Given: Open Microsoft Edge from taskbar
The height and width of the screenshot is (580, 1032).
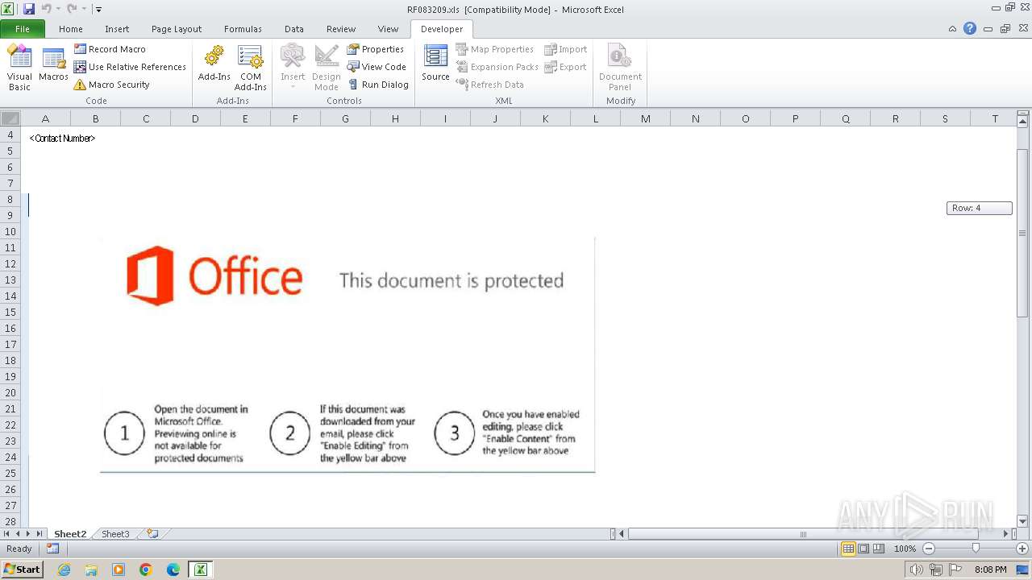Looking at the screenshot, I should pos(173,570).
